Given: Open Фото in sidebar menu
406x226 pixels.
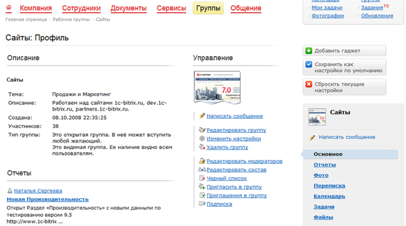Looking at the screenshot, I should pyautogui.click(x=321, y=175).
